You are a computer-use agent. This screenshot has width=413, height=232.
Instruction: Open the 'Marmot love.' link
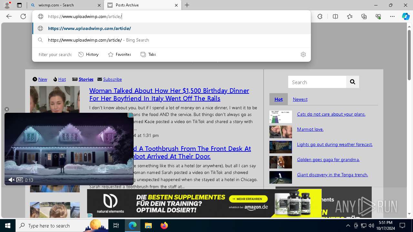[x=310, y=129]
